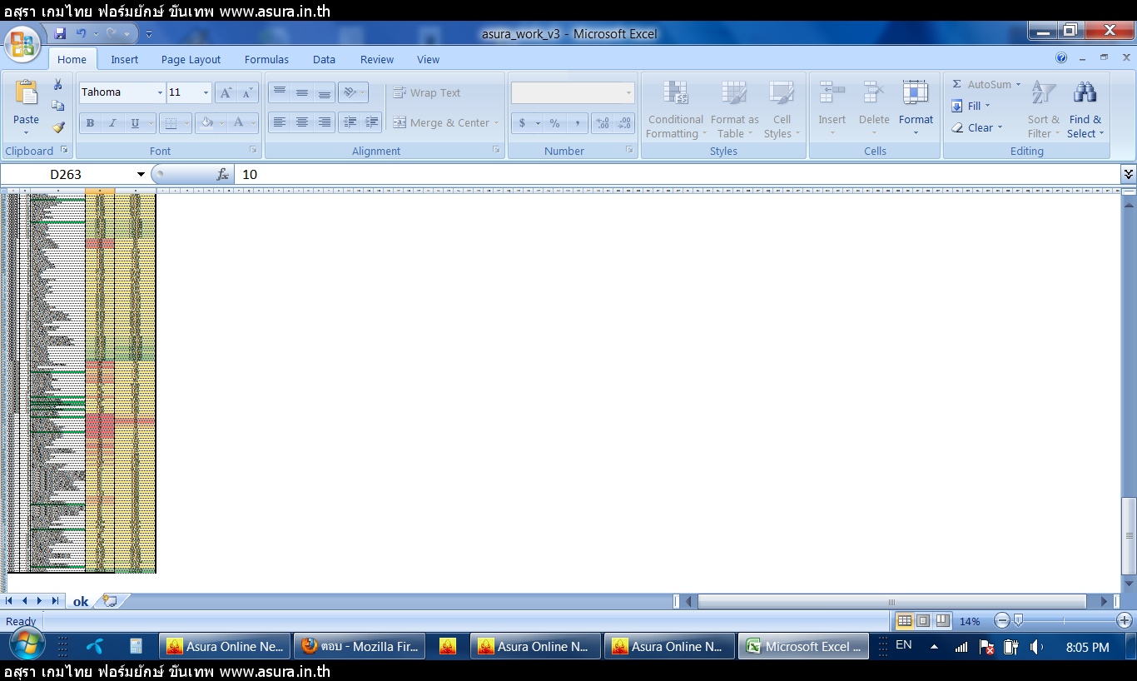This screenshot has width=1137, height=681.
Task: Click the Format cells button
Action: (916, 110)
